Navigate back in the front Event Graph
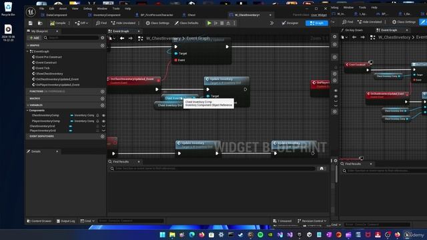The width and height of the screenshot is (427, 240). pos(122,39)
